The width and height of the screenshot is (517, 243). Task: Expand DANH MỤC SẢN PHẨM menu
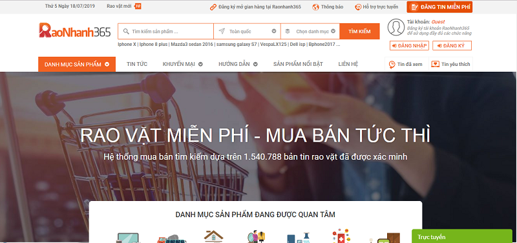coord(77,64)
